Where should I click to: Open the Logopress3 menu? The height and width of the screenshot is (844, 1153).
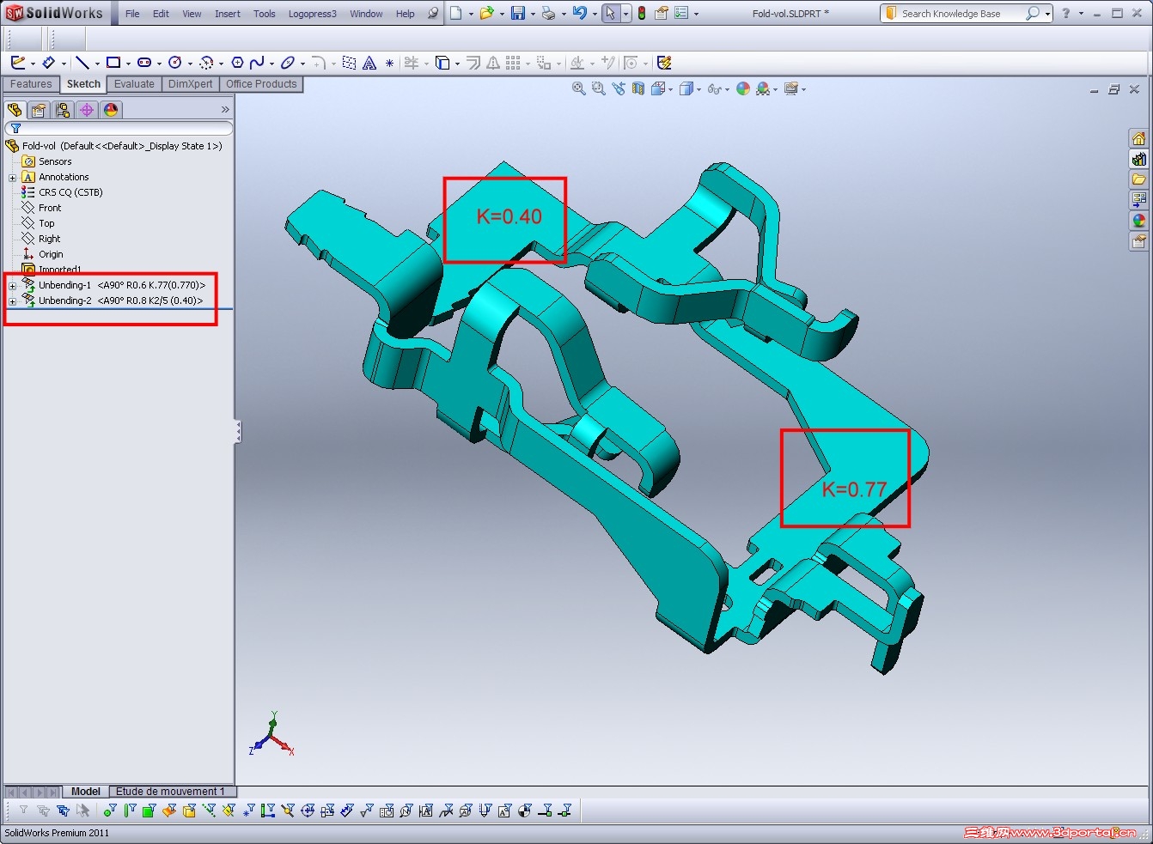pyautogui.click(x=313, y=14)
